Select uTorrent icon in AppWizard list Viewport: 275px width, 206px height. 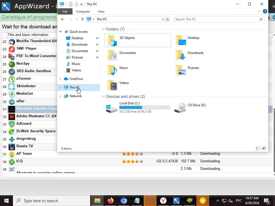[12, 79]
